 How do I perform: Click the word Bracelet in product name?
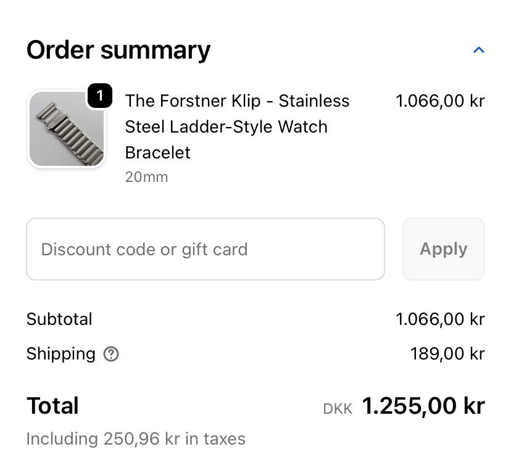click(157, 152)
